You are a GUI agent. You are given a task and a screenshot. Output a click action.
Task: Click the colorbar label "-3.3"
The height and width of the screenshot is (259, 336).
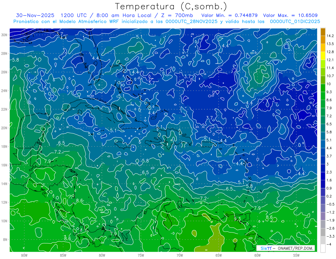click(x=330, y=236)
